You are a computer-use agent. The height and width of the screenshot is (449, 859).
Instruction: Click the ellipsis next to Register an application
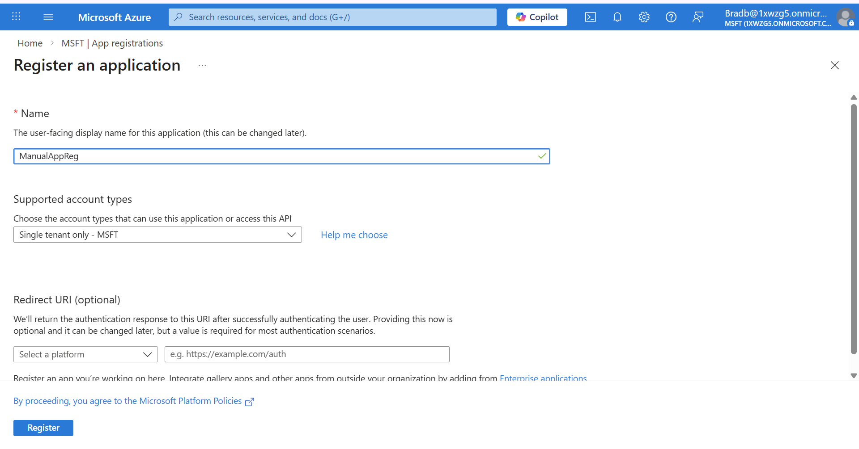pos(202,65)
